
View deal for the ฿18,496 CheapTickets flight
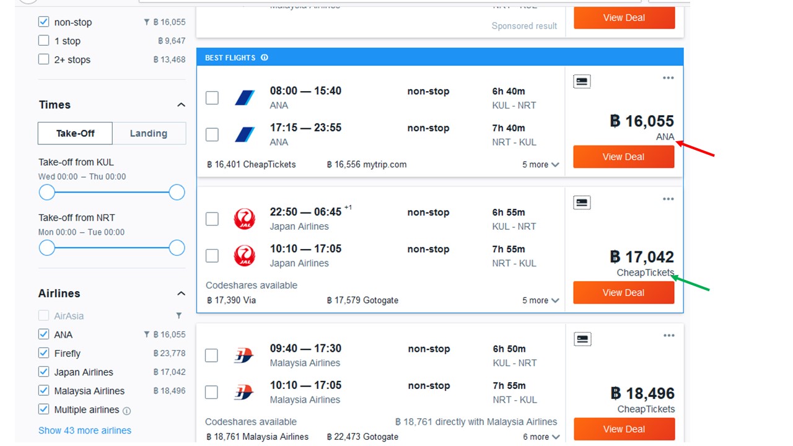point(624,429)
